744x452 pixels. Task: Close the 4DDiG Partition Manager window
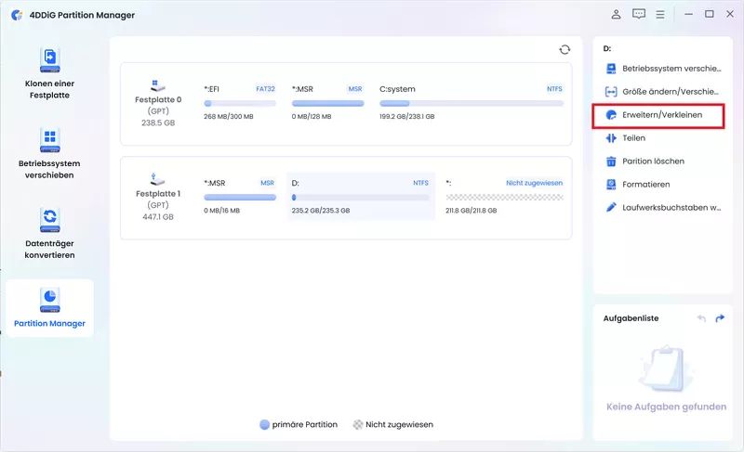click(x=730, y=14)
